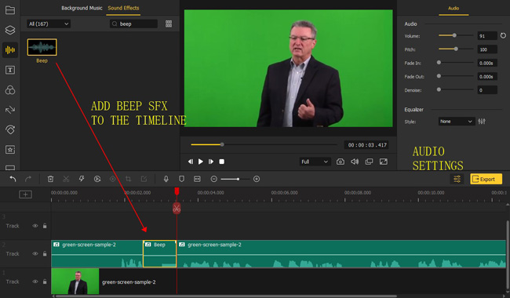Screen dimensions: 510x298
Task: Hide Track 1 with eye icon
Action: coord(35,282)
